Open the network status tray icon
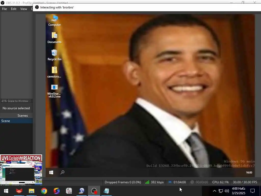Viewport: 261px width, 196px height. click(x=221, y=191)
